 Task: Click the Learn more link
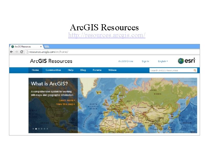tap(67, 101)
